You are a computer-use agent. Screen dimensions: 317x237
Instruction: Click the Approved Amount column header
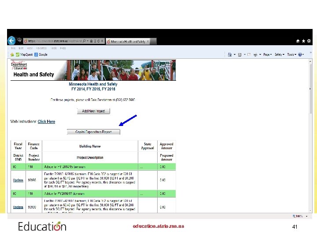pyautogui.click(x=166, y=146)
